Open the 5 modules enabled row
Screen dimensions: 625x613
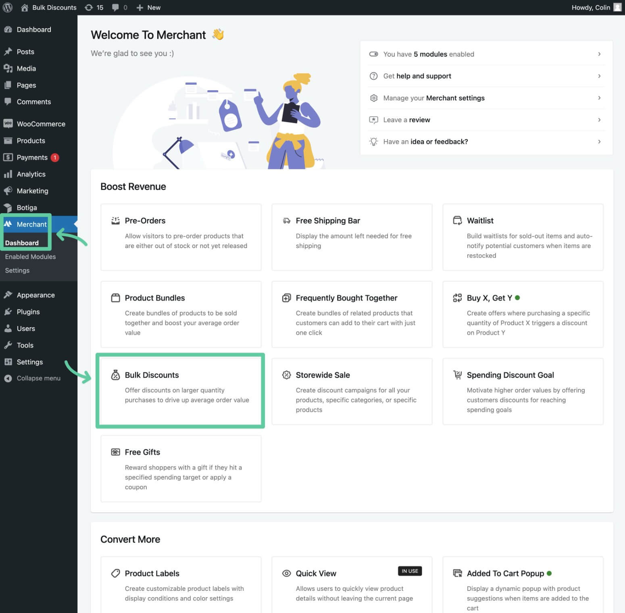pyautogui.click(x=486, y=54)
